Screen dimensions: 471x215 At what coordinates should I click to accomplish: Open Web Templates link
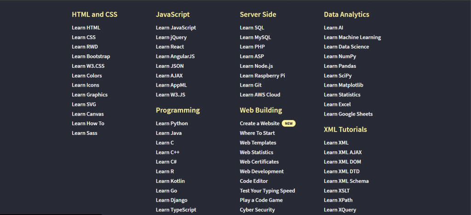pos(258,143)
